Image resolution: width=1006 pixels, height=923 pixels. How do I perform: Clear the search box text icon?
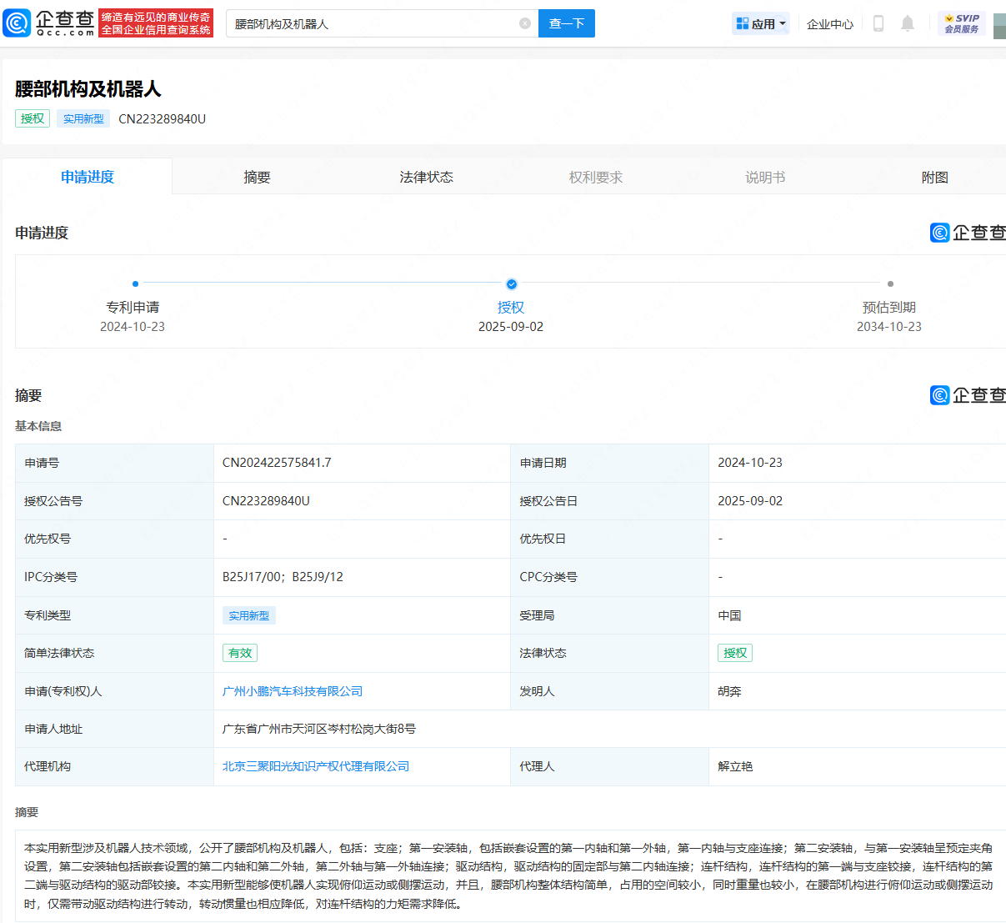525,23
